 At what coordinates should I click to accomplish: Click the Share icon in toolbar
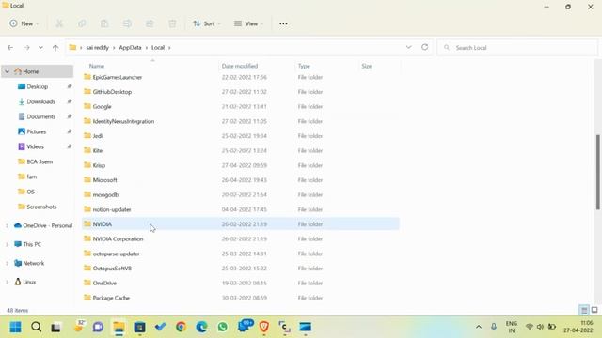[150, 23]
